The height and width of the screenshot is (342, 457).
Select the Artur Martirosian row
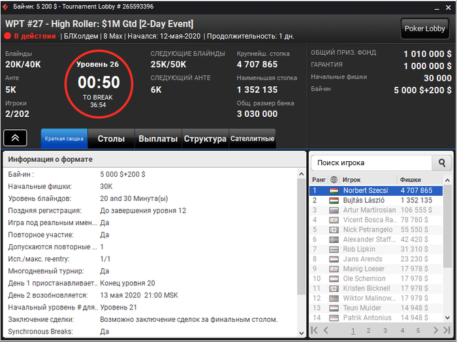click(x=376, y=210)
